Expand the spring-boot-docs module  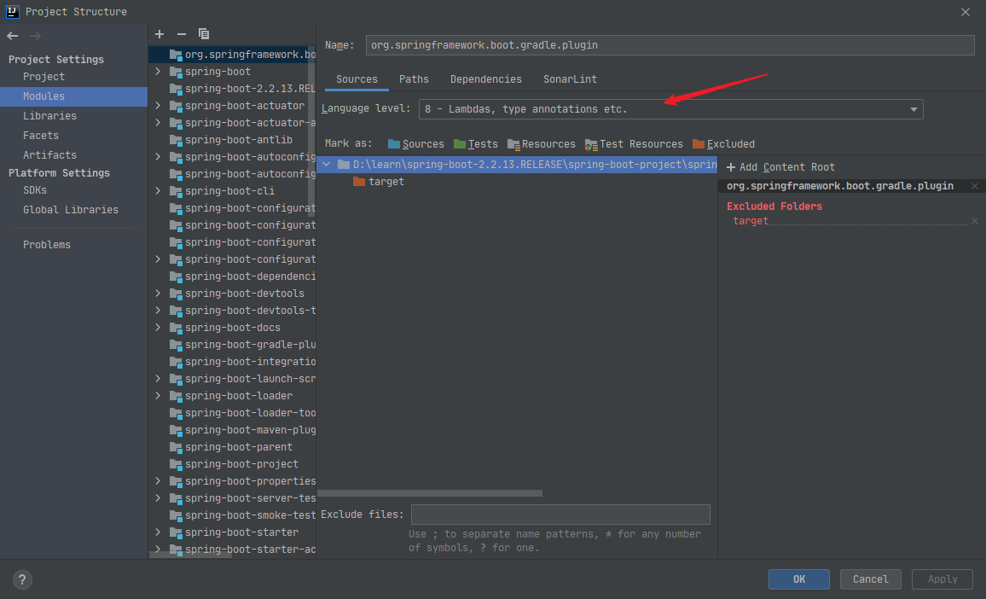[158, 327]
